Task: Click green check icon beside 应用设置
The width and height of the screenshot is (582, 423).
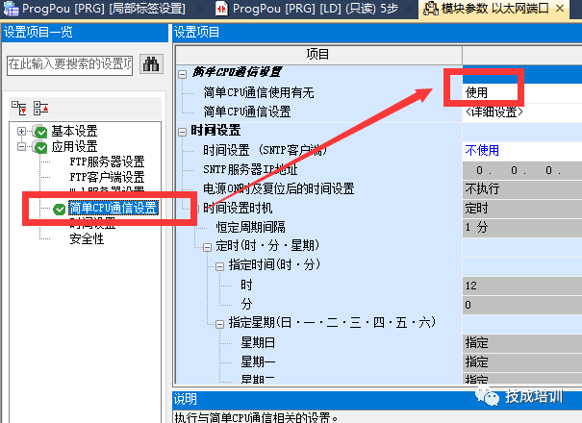Action: [x=39, y=147]
